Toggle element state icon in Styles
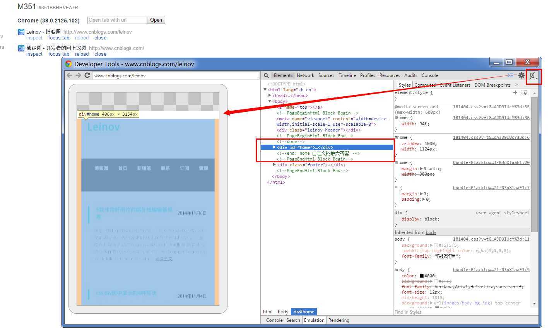The image size is (554, 328). pos(524,92)
